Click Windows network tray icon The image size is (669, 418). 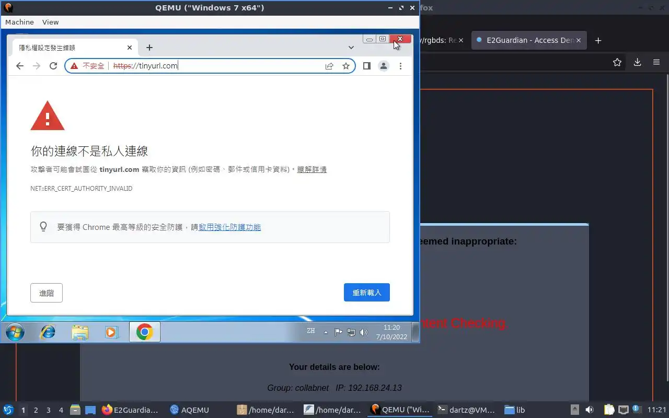(x=351, y=332)
